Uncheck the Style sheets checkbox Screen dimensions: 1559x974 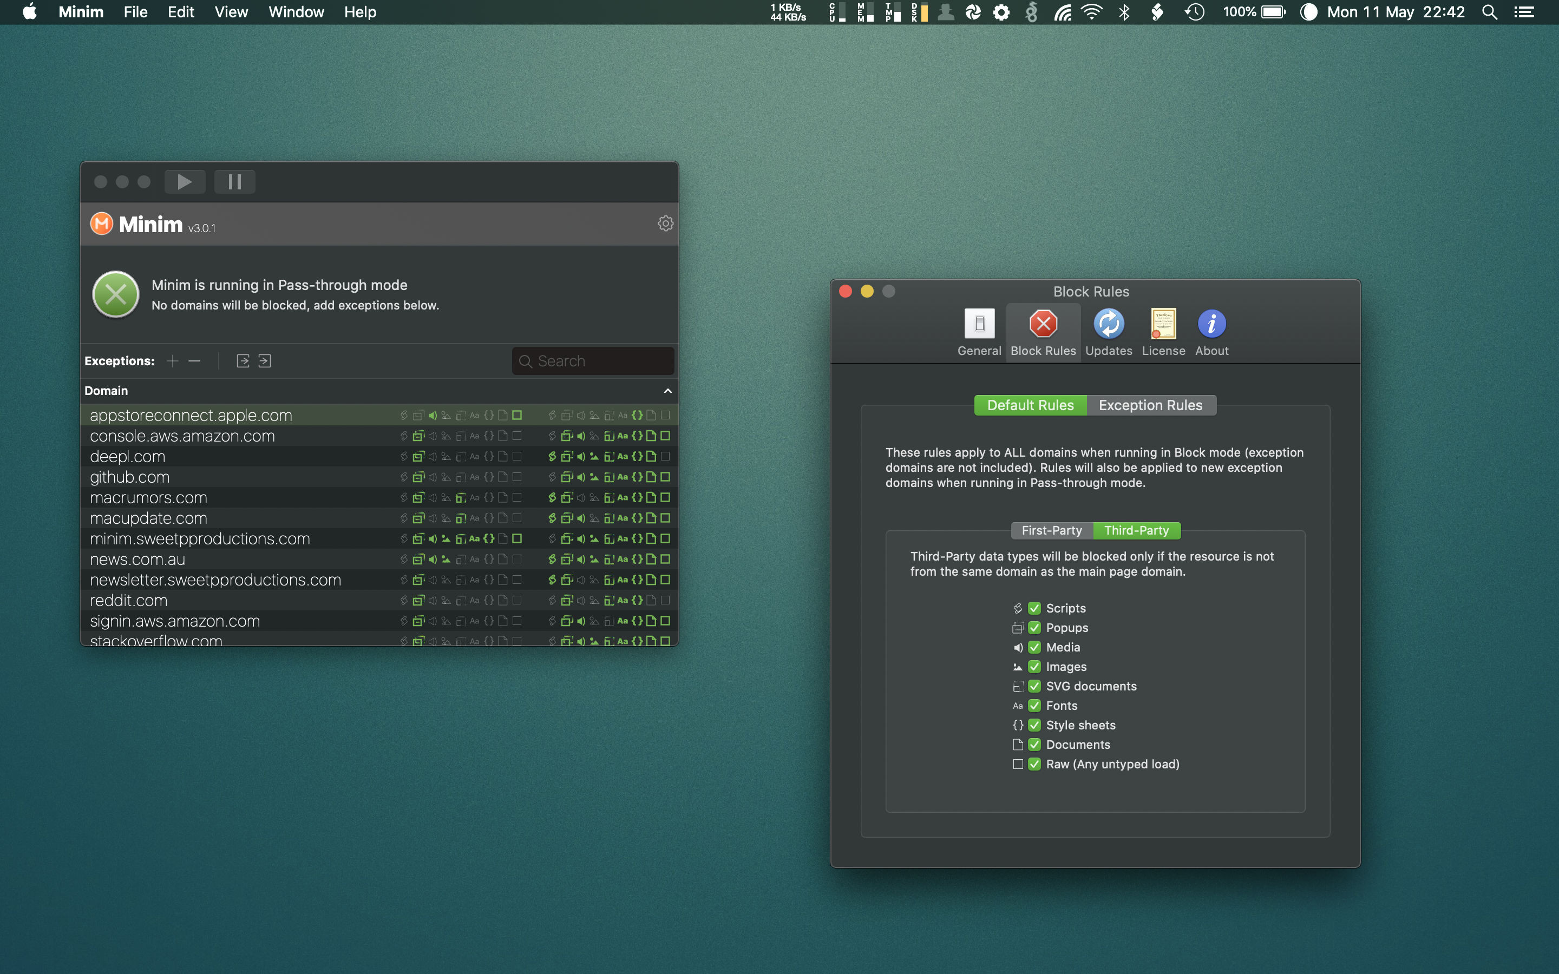pyautogui.click(x=1034, y=725)
